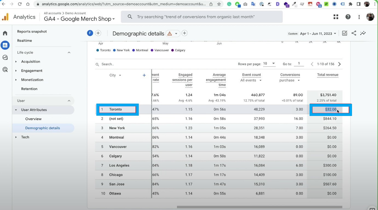This screenshot has width=378, height=210.
Task: Expand the Tech menu
Action: (16, 137)
